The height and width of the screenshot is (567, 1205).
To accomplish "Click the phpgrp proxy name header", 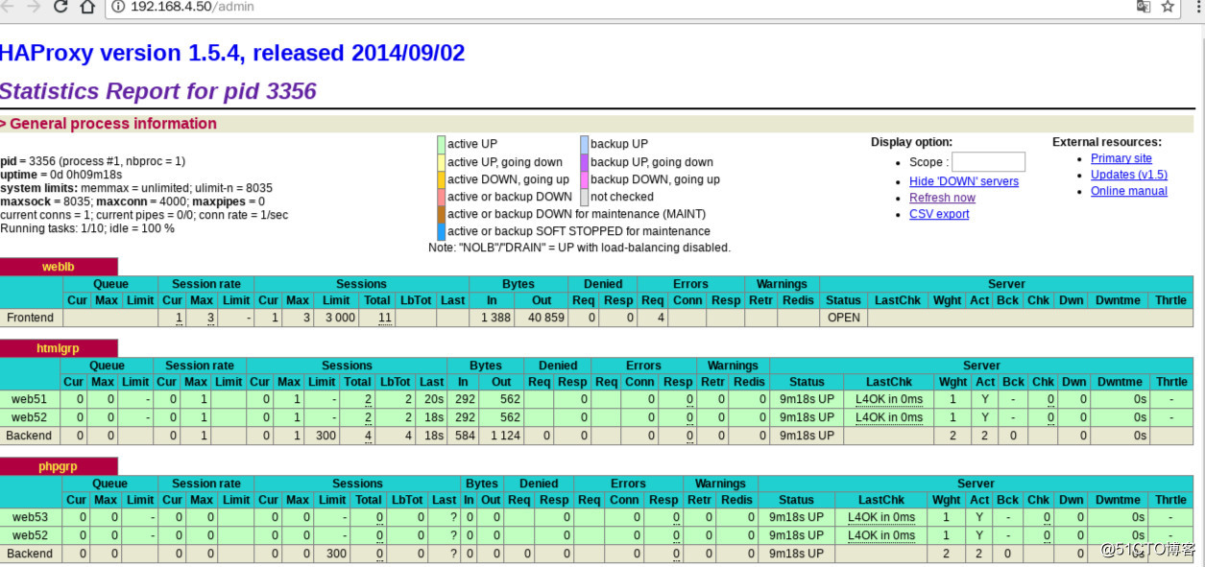I will (59, 466).
